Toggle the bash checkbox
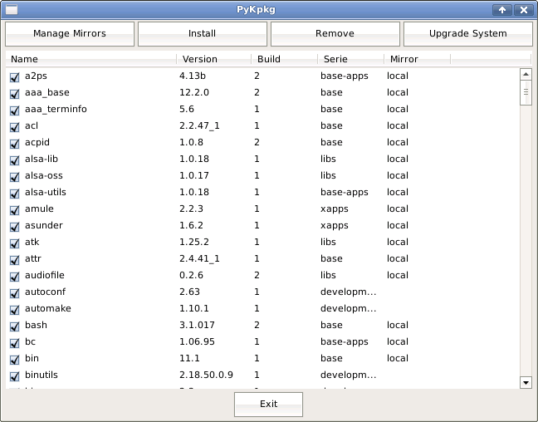 pos(14,326)
